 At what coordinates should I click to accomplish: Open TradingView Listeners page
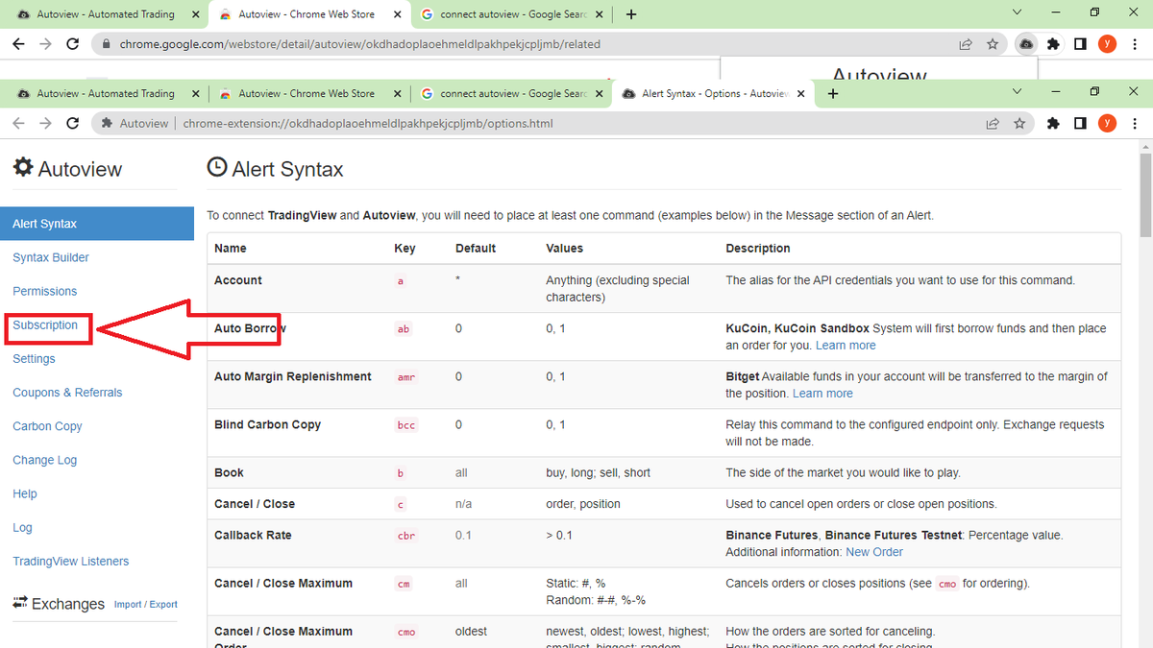pyautogui.click(x=70, y=562)
